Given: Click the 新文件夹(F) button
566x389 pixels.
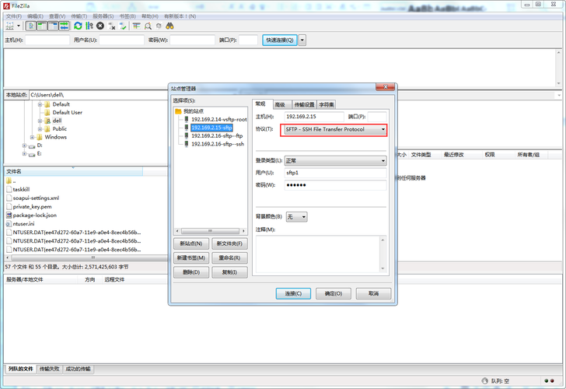Looking at the screenshot, I should coord(229,244).
